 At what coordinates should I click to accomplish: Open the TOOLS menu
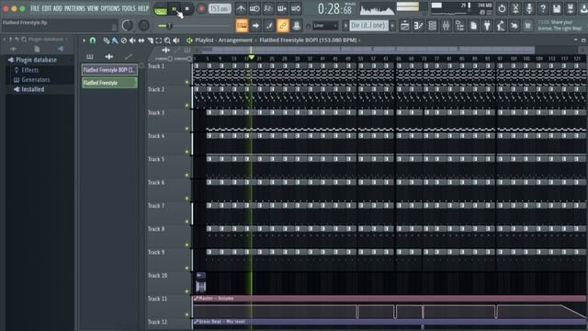pyautogui.click(x=129, y=8)
